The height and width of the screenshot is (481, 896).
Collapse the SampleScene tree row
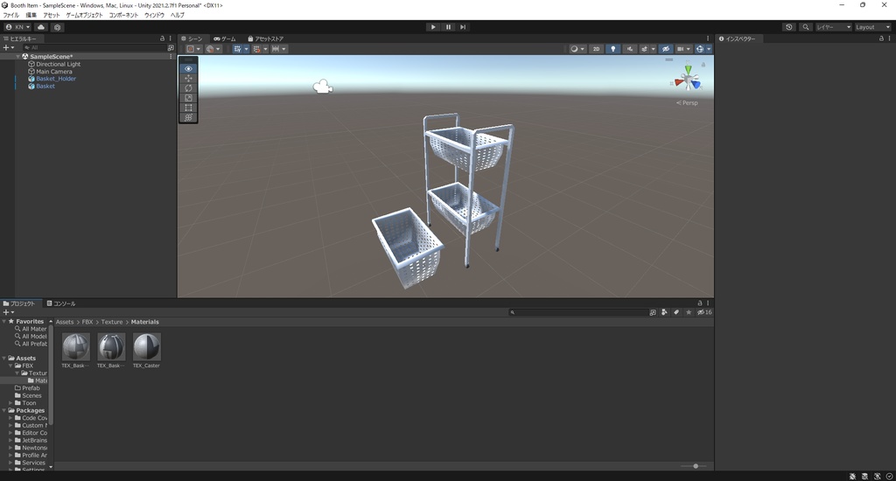tap(18, 57)
